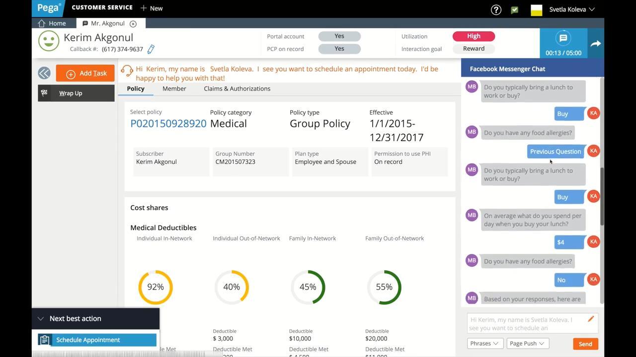Switch to the Member tab

(x=174, y=88)
